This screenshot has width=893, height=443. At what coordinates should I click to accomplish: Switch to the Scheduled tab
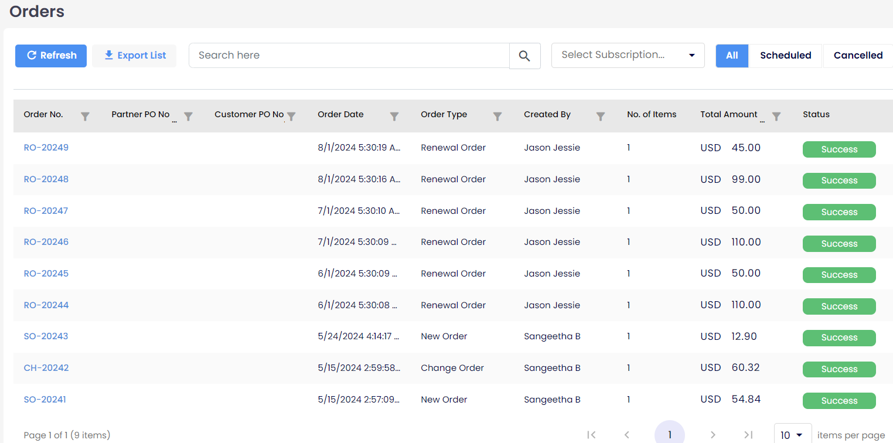pos(786,56)
